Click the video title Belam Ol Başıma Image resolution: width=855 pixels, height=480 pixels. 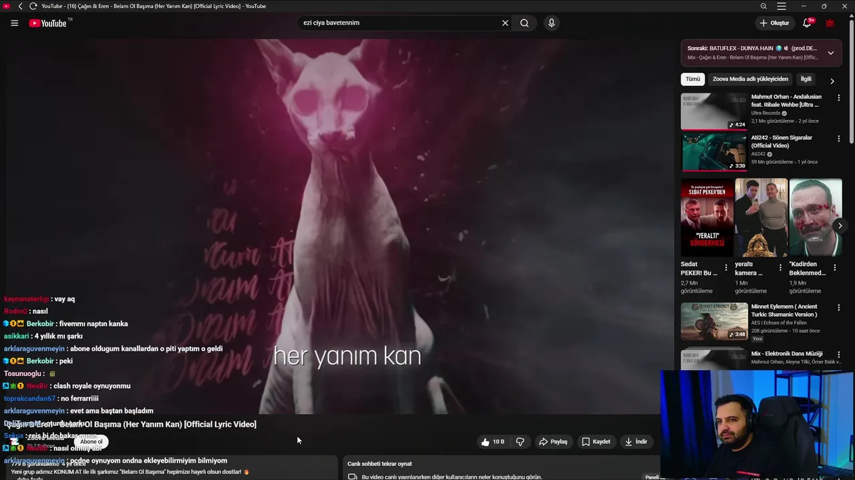pyautogui.click(x=132, y=424)
